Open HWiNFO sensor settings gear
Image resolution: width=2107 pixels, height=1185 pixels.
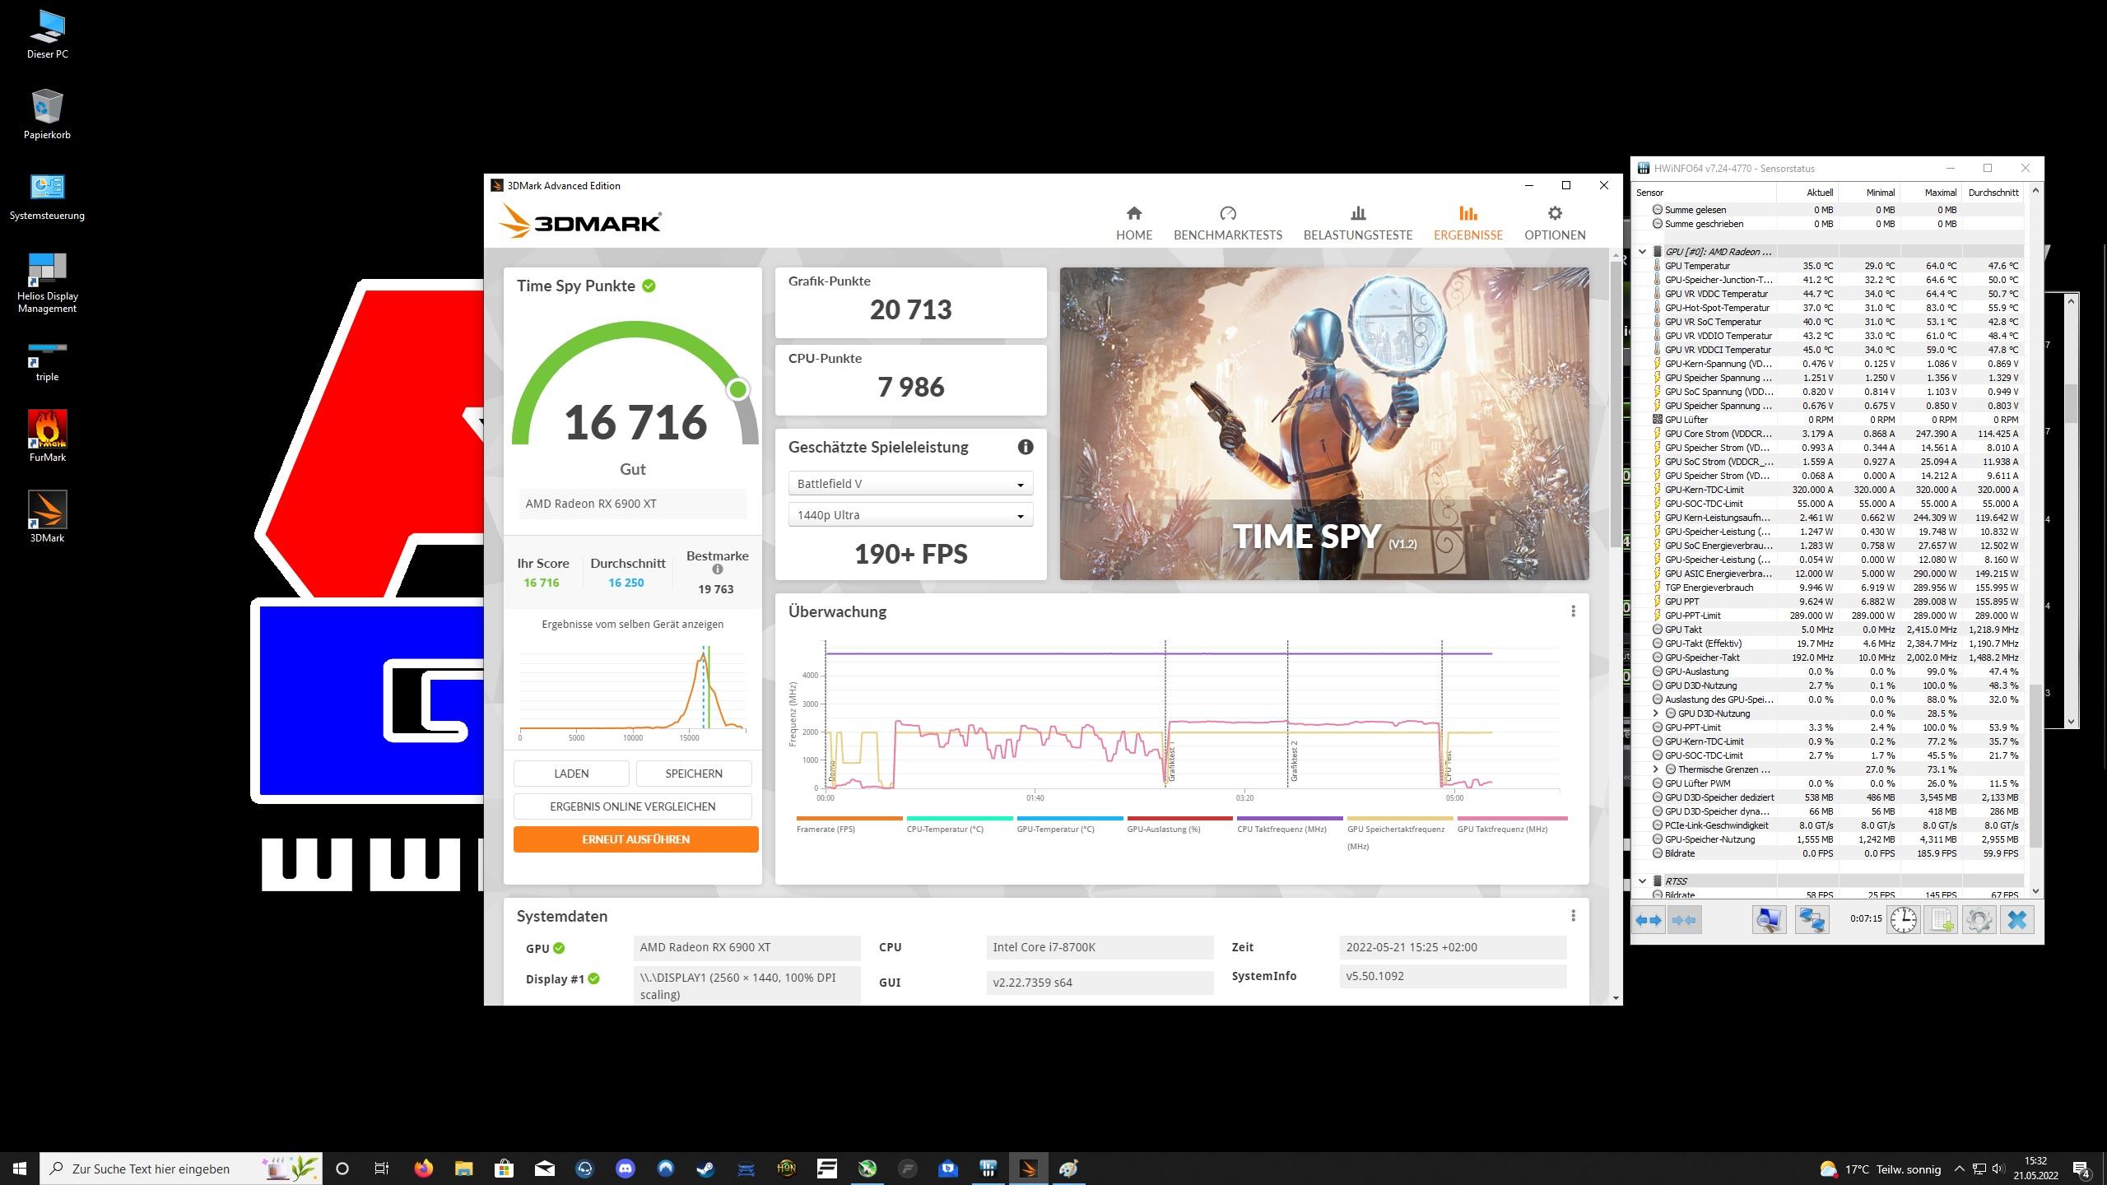click(x=1979, y=919)
